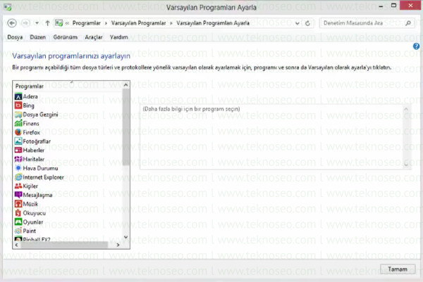Viewport: 423px width, 282px height.
Task: Open the Yardım menu
Action: (118, 37)
